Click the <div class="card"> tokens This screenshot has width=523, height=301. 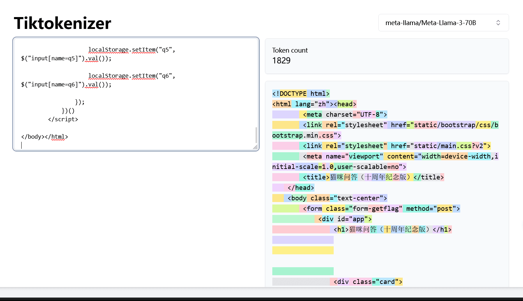[x=368, y=281]
